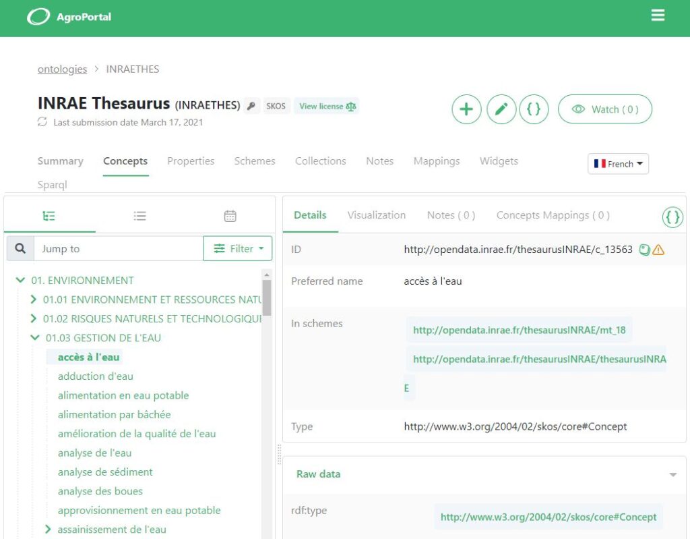690x539 pixels.
Task: Switch to the Properties tab
Action: click(191, 161)
